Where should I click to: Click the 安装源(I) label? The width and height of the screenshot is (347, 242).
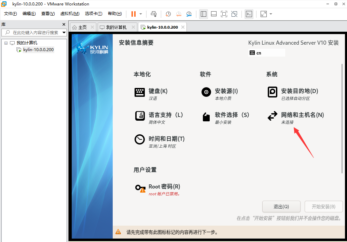[x=226, y=91]
